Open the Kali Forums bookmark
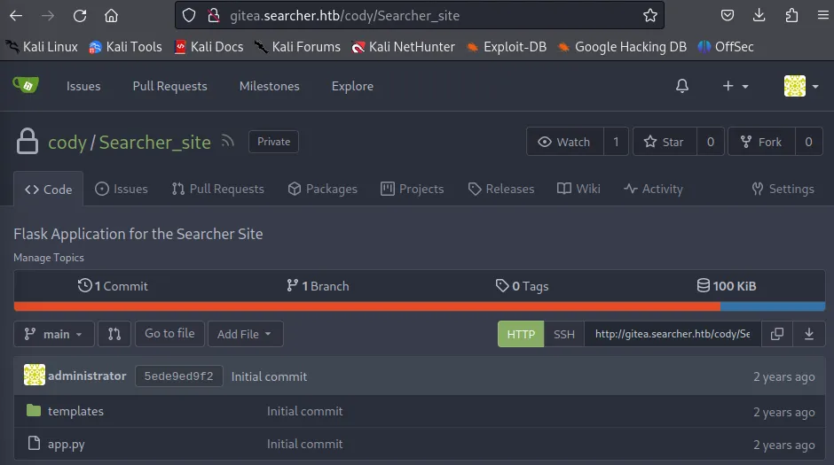834x465 pixels. coord(297,47)
